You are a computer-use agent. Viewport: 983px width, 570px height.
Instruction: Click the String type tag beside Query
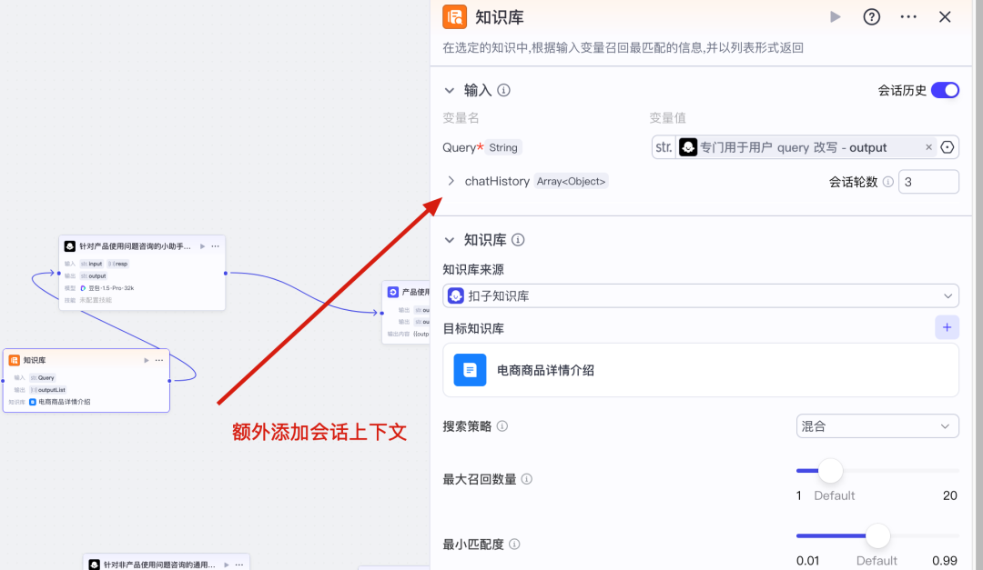coord(503,147)
